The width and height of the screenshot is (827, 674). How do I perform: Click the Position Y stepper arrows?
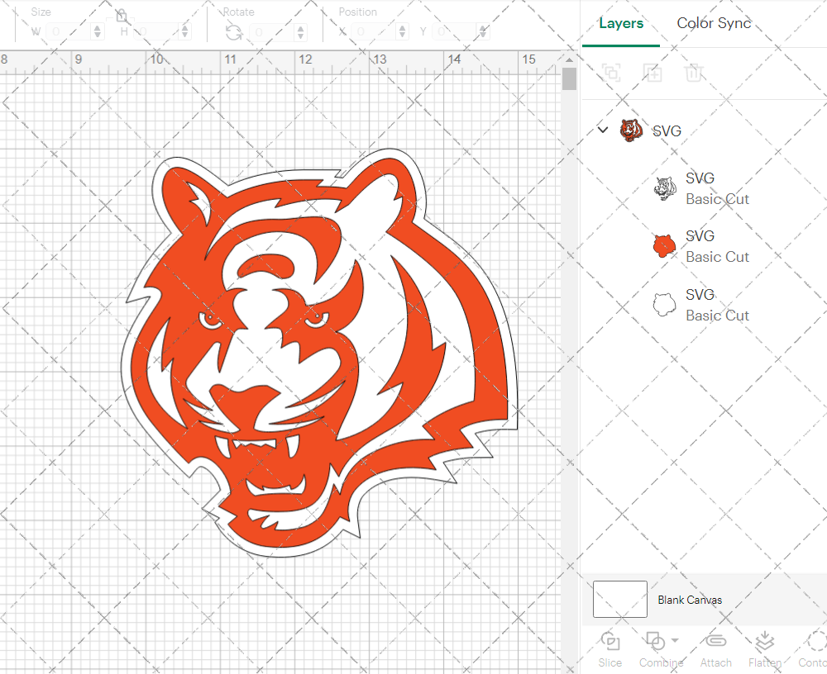point(483,32)
